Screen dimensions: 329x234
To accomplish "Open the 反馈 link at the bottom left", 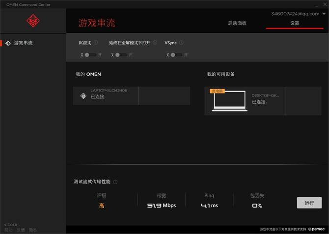I will 21,230.
